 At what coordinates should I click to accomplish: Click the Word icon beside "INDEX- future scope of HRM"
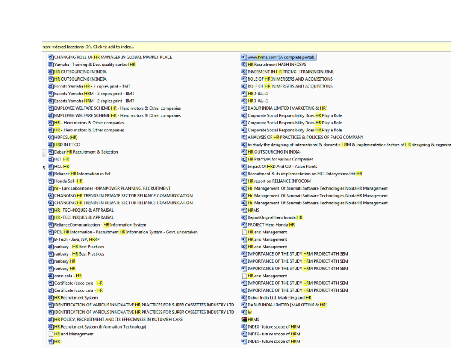click(244, 327)
